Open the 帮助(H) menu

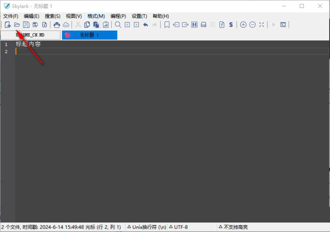coord(161,16)
